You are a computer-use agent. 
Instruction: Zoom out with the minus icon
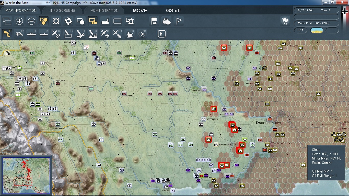(x=31, y=21)
